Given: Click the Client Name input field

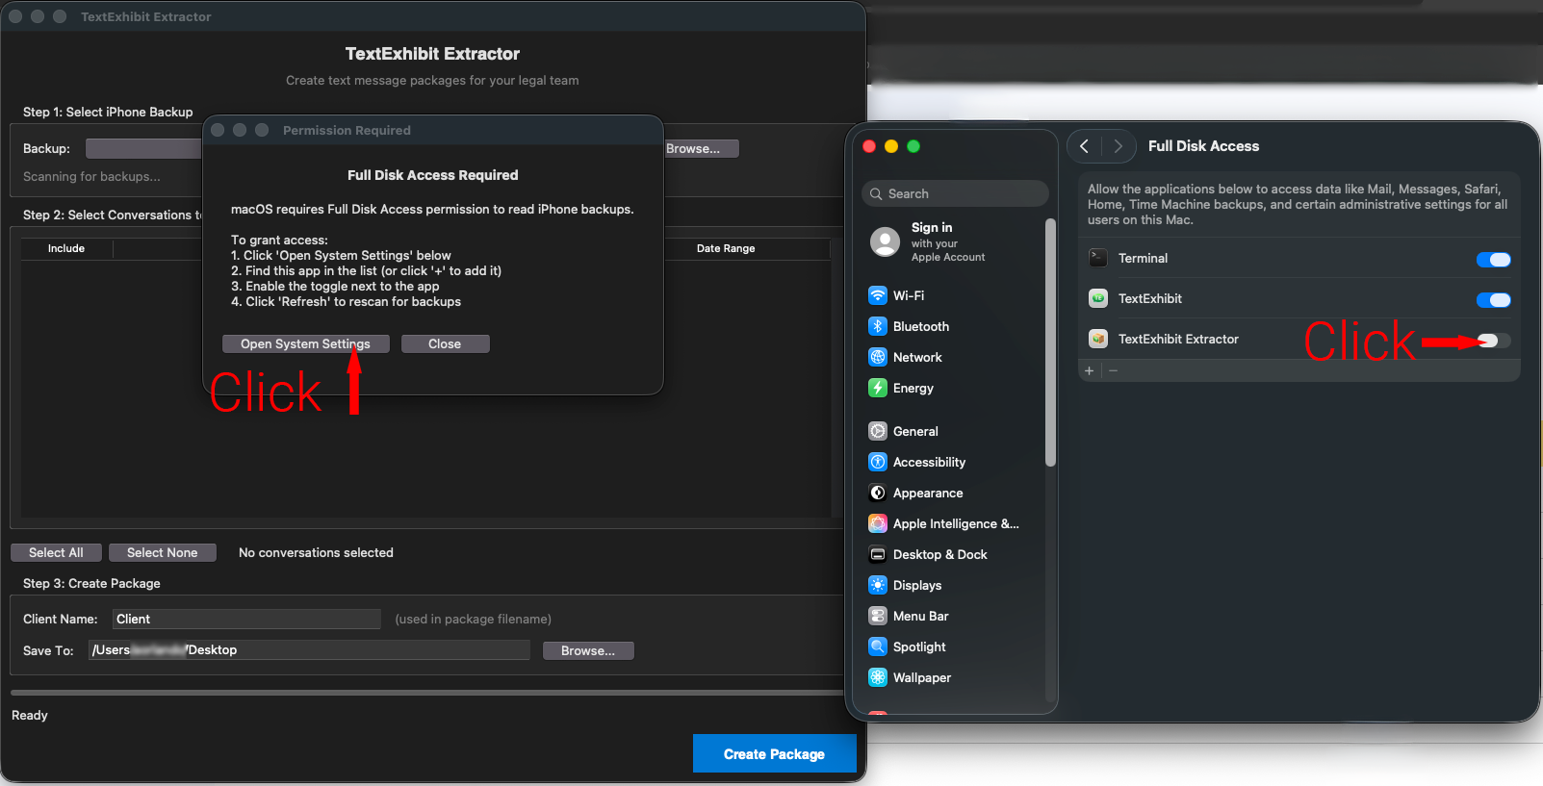Looking at the screenshot, I should click(x=246, y=619).
